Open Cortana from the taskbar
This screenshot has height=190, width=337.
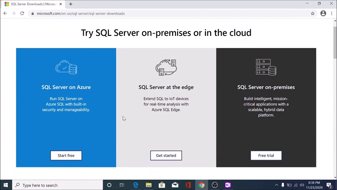pyautogui.click(x=109, y=185)
